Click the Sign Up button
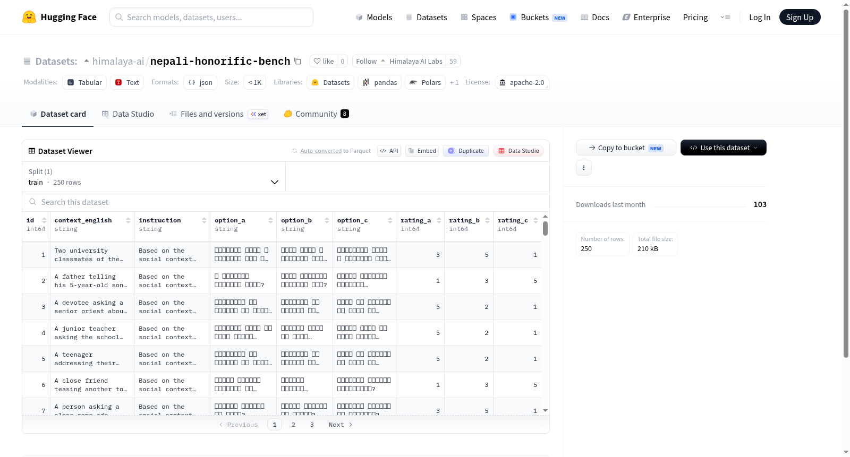 800,17
